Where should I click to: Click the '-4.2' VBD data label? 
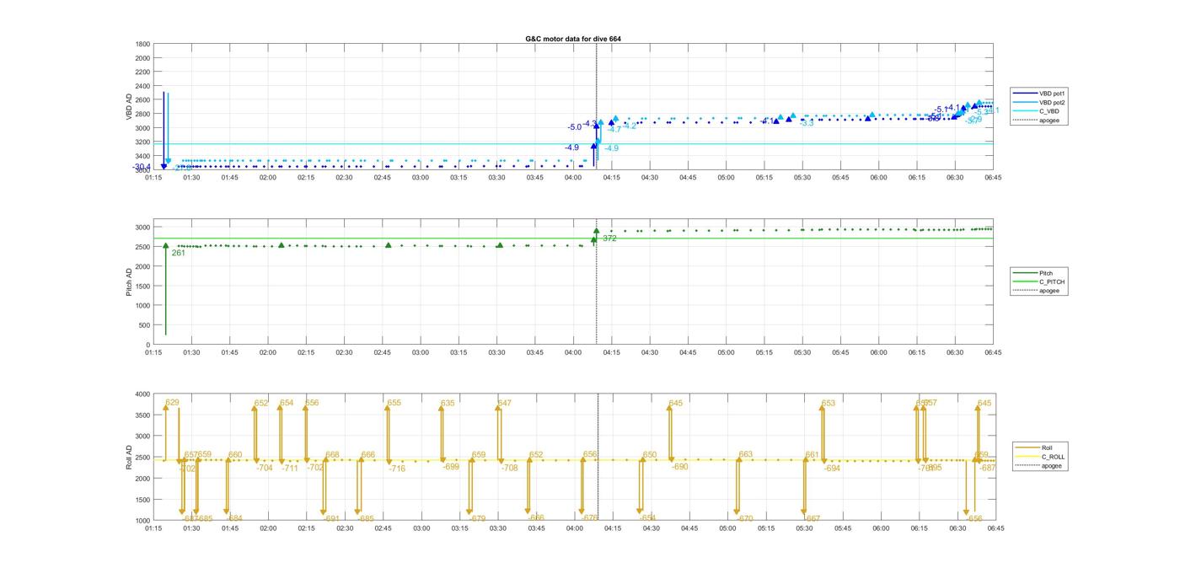(630, 126)
